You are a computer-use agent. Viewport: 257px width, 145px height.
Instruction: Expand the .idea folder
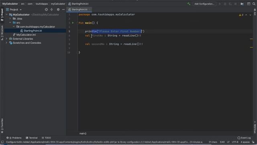click(10, 19)
